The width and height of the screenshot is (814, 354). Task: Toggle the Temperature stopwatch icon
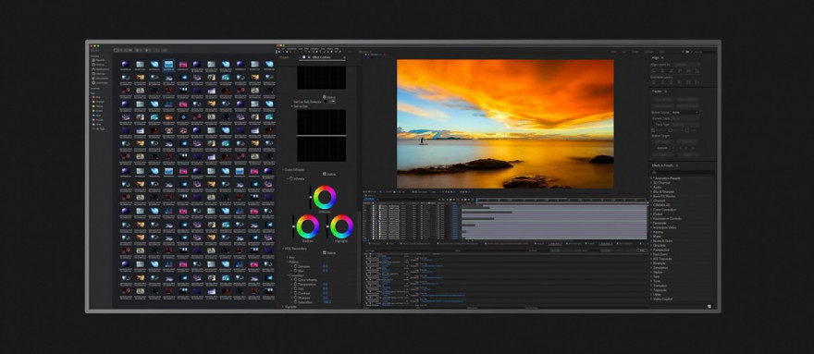(x=295, y=285)
